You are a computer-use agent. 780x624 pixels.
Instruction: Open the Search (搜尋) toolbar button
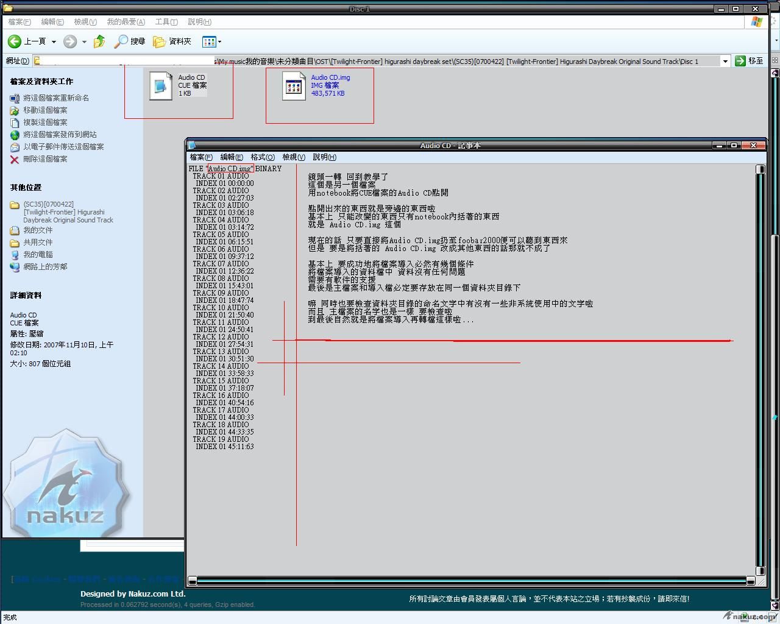pyautogui.click(x=130, y=41)
